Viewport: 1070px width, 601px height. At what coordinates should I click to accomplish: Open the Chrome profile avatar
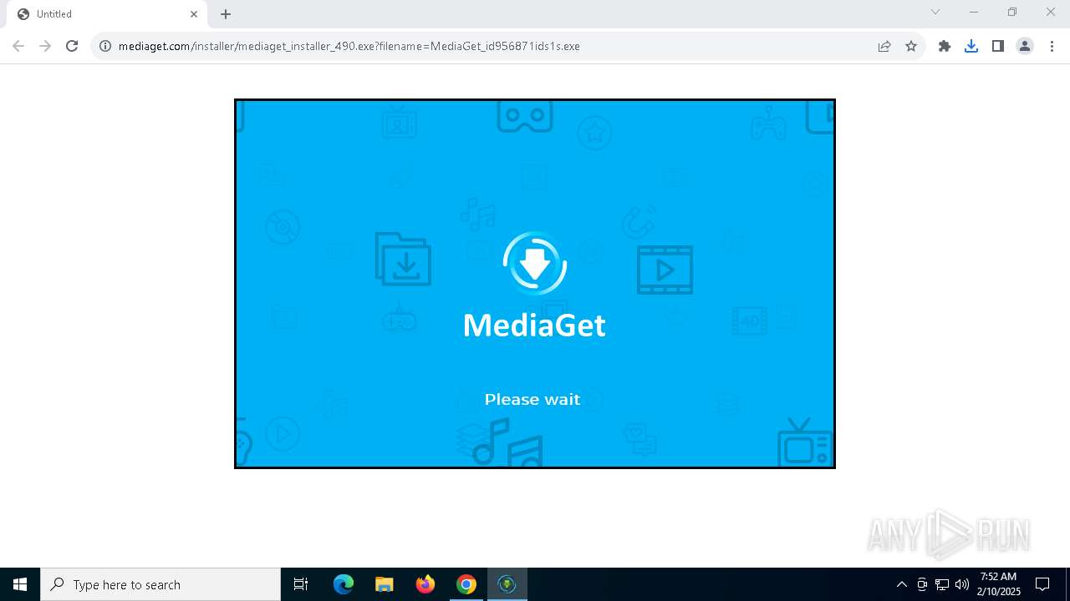pos(1025,46)
